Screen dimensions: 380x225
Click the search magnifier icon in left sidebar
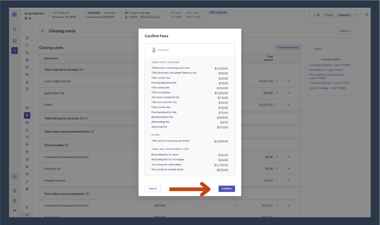15,29
